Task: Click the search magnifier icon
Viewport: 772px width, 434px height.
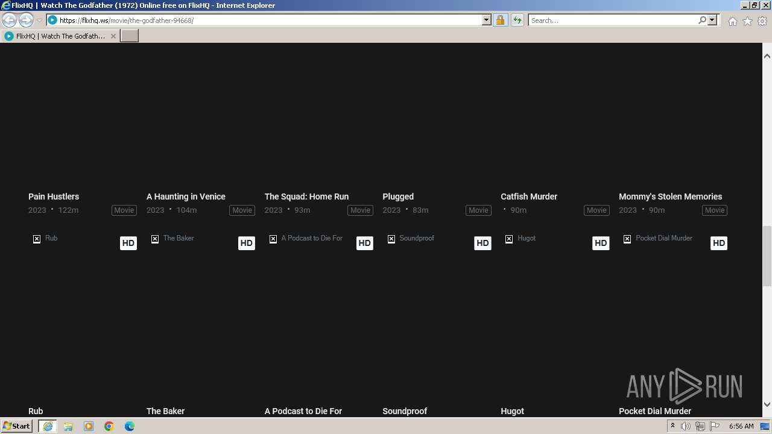Action: tap(702, 20)
